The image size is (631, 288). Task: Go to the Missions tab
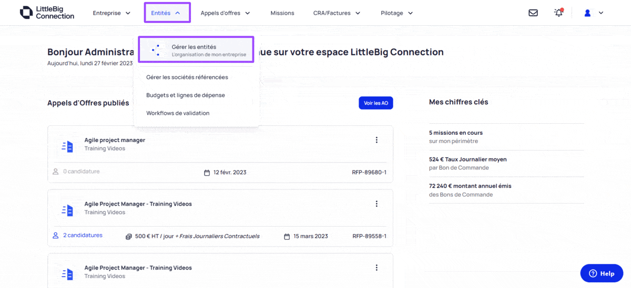click(x=282, y=13)
